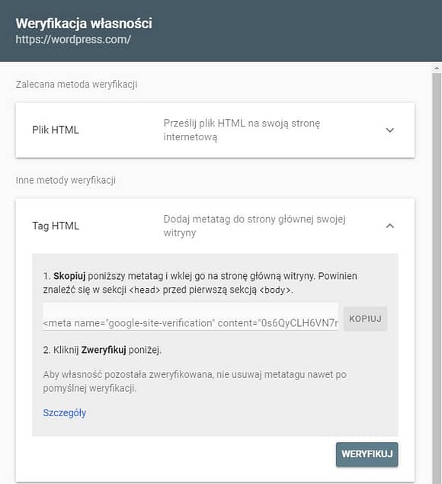Click the Weryfikacja własności dialog title
Screen dimensions: 442x484
tap(84, 24)
